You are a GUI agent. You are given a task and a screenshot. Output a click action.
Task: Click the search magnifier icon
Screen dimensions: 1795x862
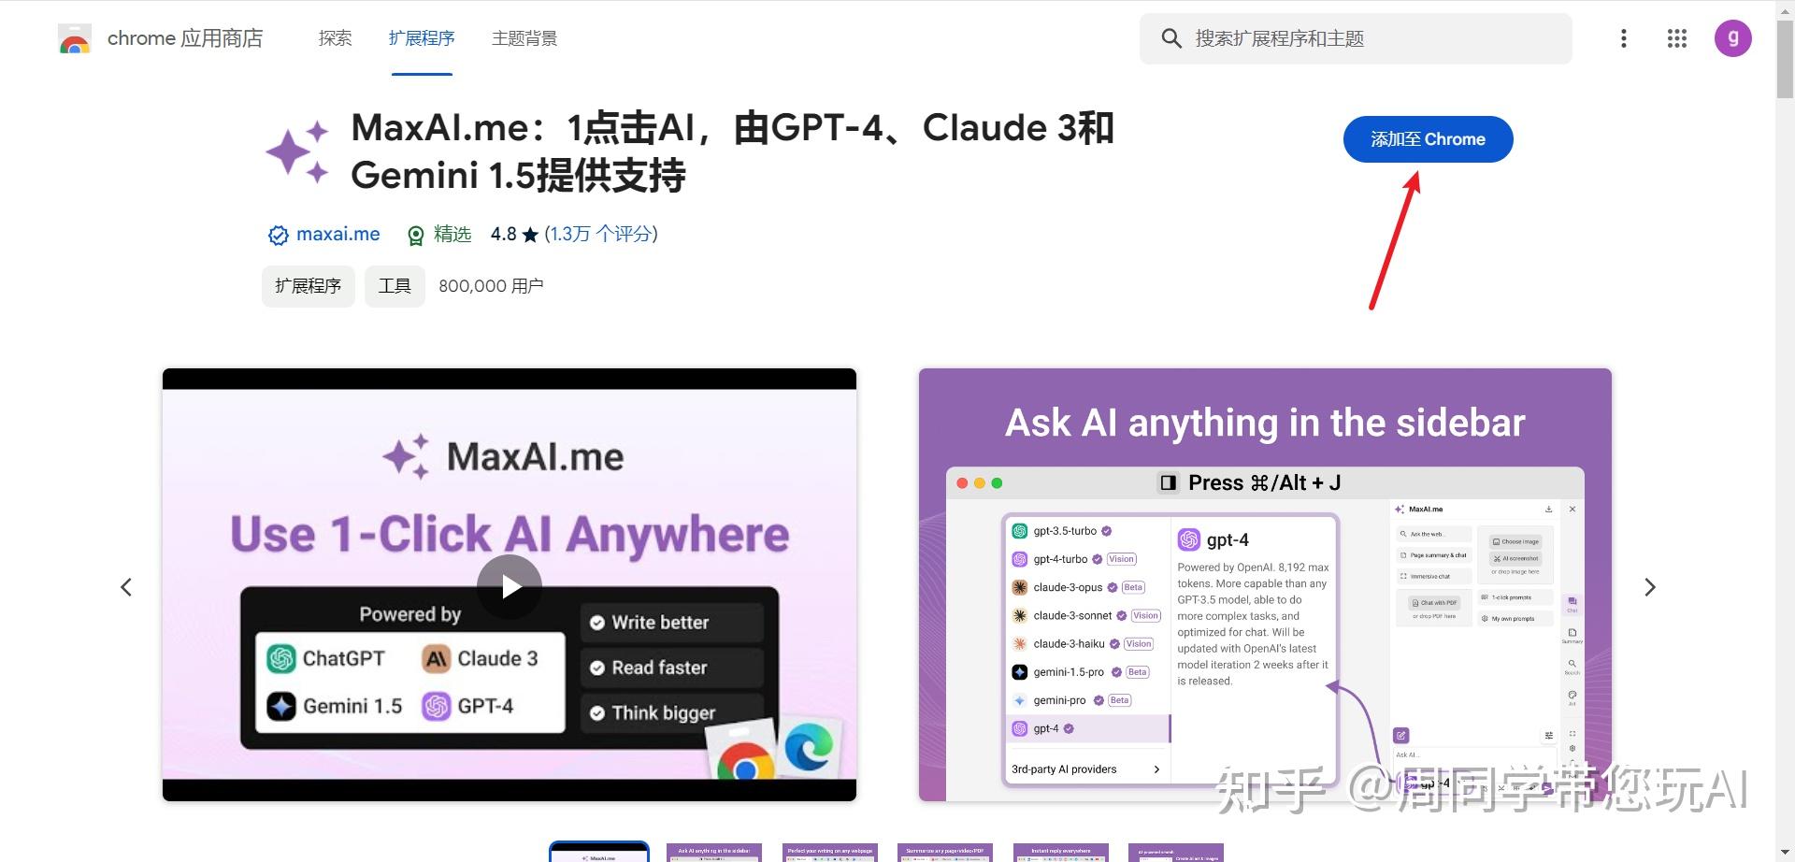(1171, 38)
